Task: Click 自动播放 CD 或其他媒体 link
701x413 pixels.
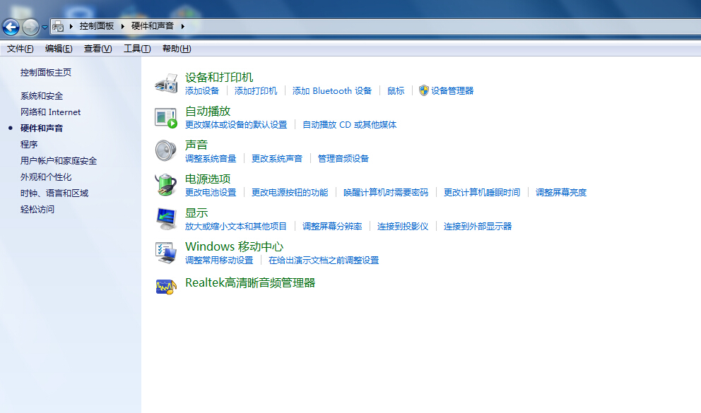Action: coord(350,125)
